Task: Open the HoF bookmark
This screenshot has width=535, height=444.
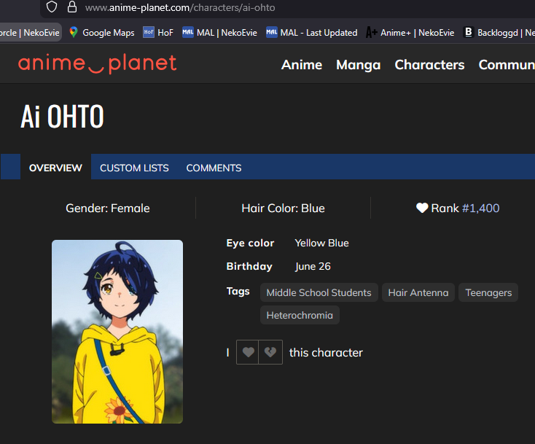Action: (158, 32)
